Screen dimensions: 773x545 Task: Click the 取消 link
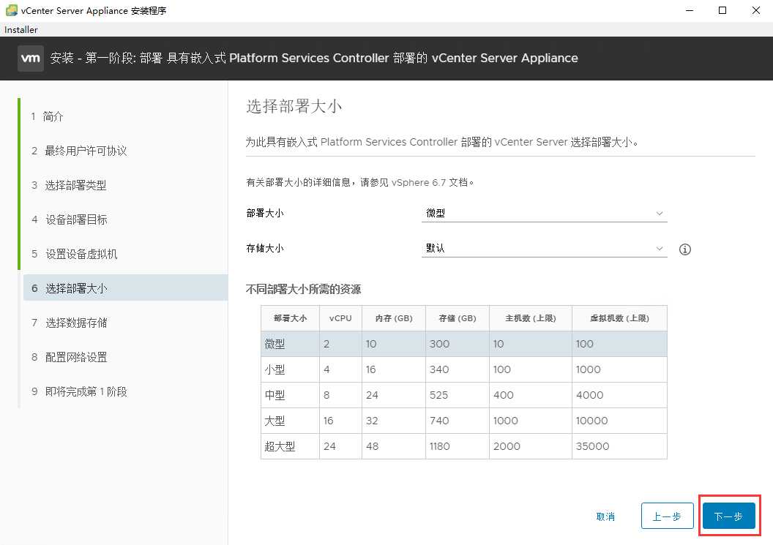click(605, 516)
